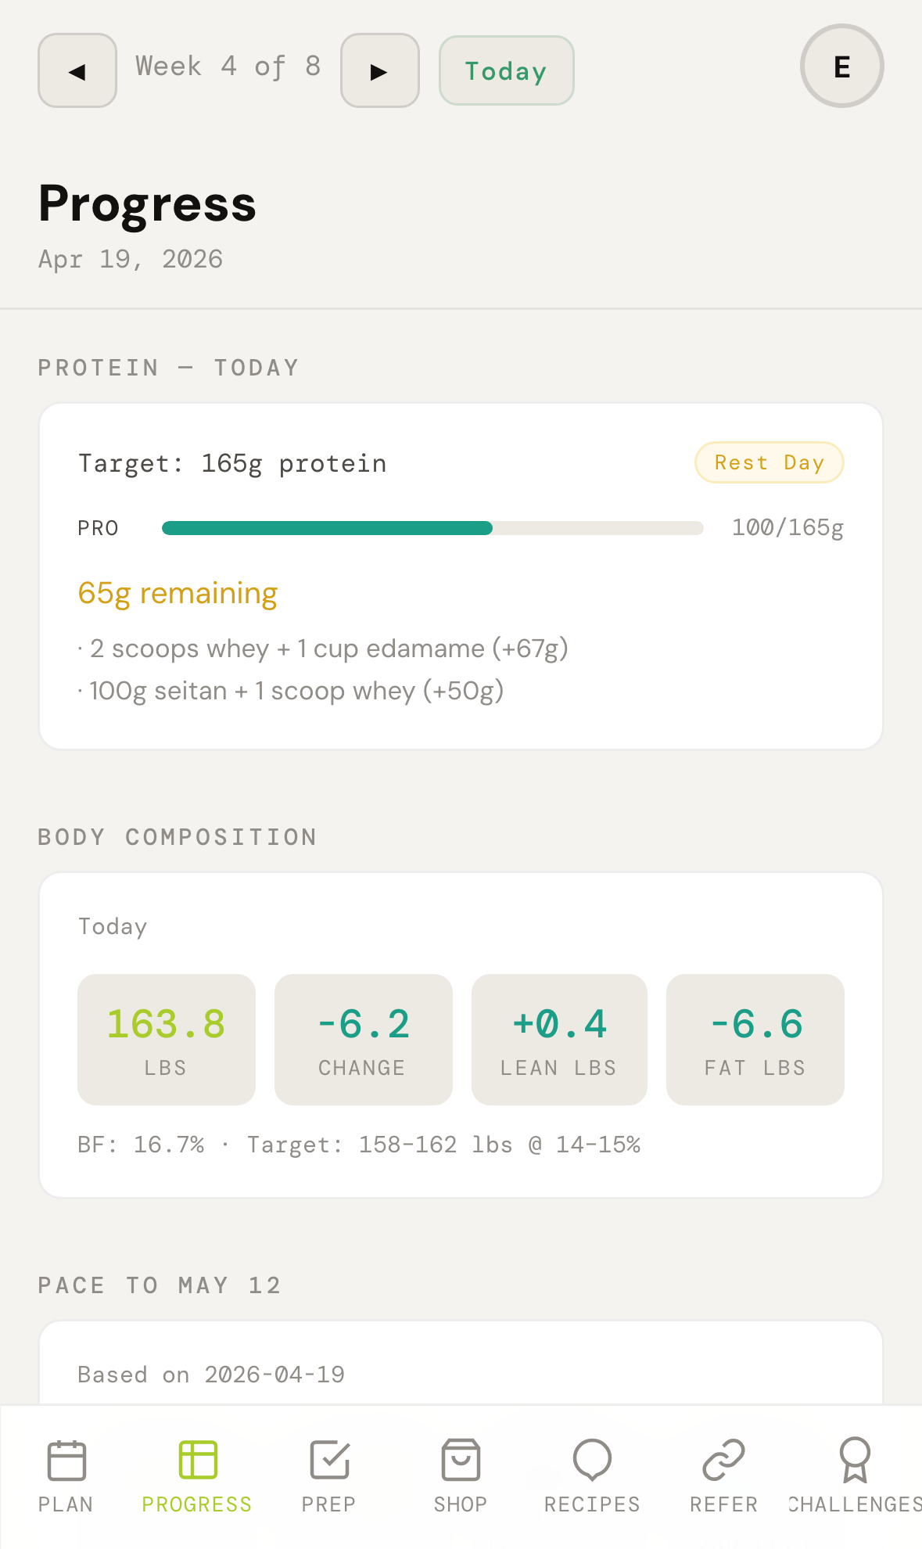This screenshot has height=1549, width=922.
Task: Tap the +0.4 Lean LBS tile
Action: click(x=559, y=1039)
